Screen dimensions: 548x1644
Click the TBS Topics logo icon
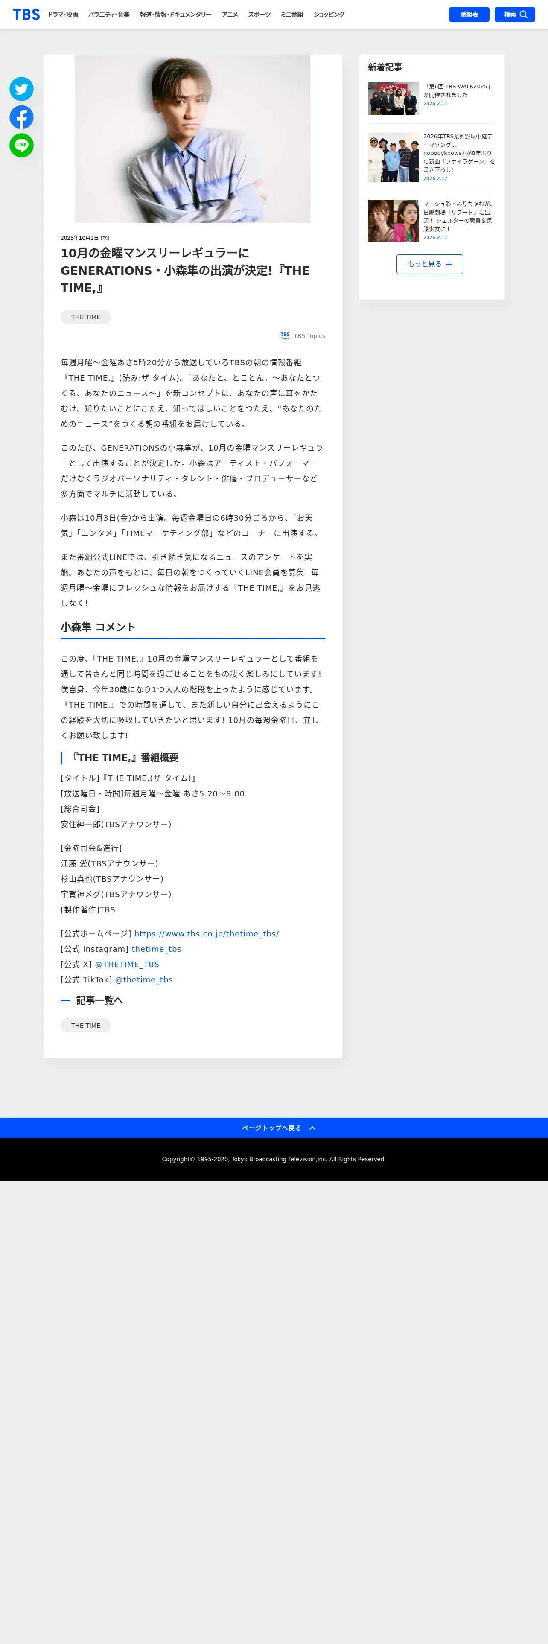pos(285,336)
